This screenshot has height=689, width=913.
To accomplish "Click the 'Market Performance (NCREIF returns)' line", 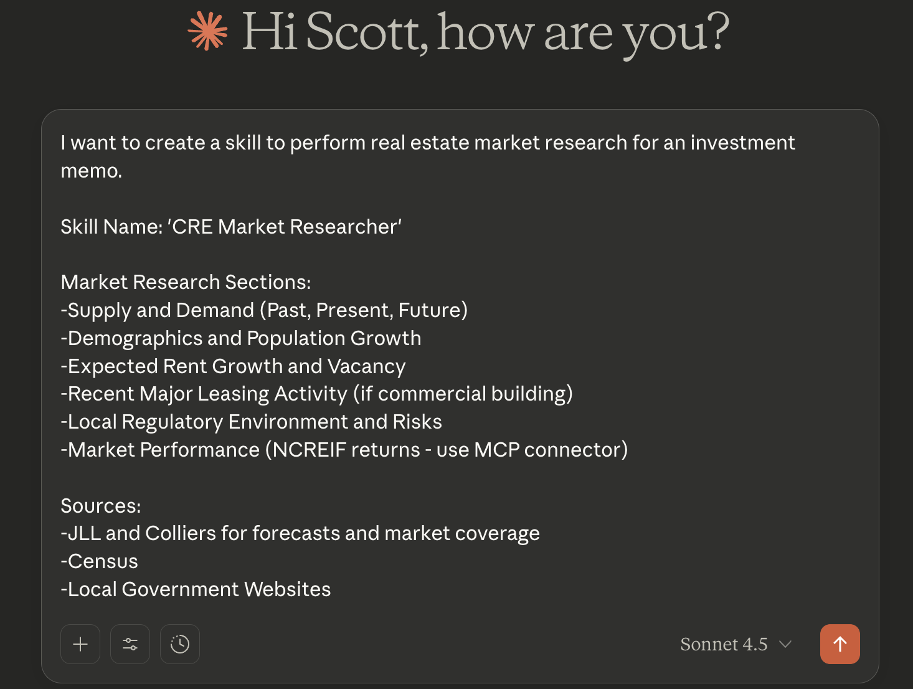I will [x=344, y=450].
